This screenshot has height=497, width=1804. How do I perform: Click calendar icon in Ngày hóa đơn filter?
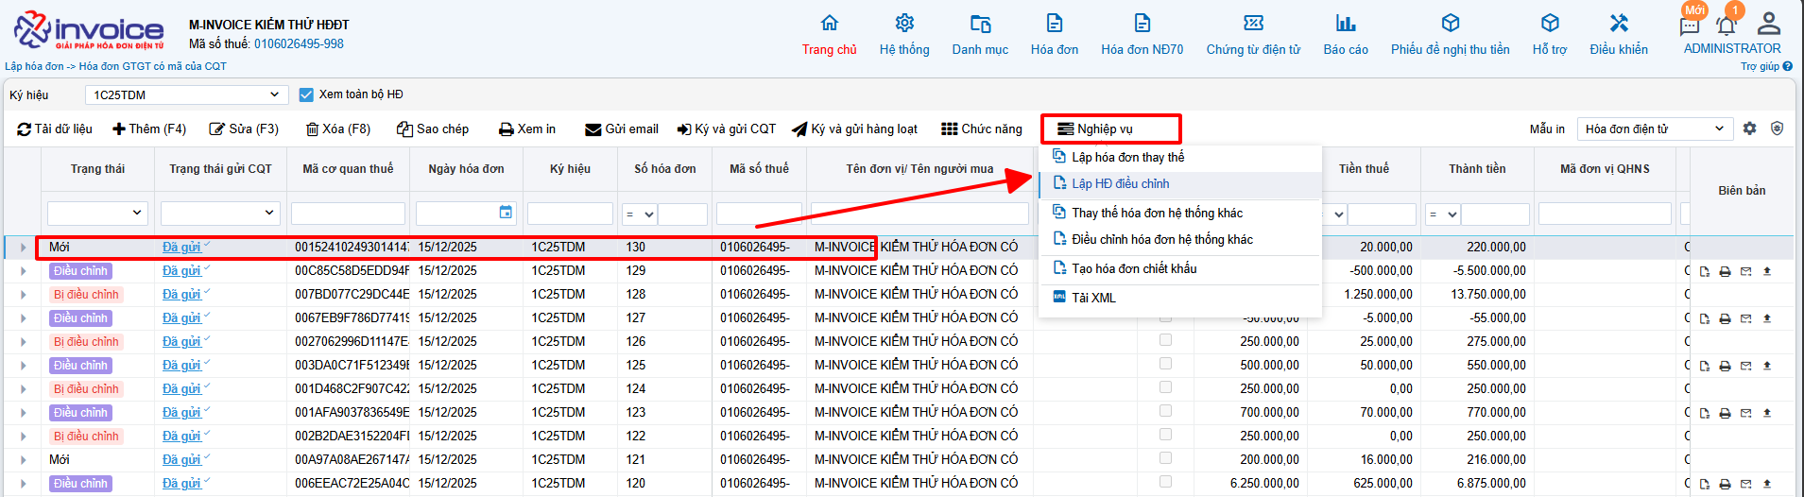point(506,213)
